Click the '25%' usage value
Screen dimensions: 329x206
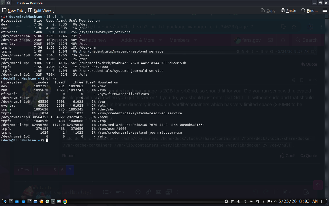(74, 32)
